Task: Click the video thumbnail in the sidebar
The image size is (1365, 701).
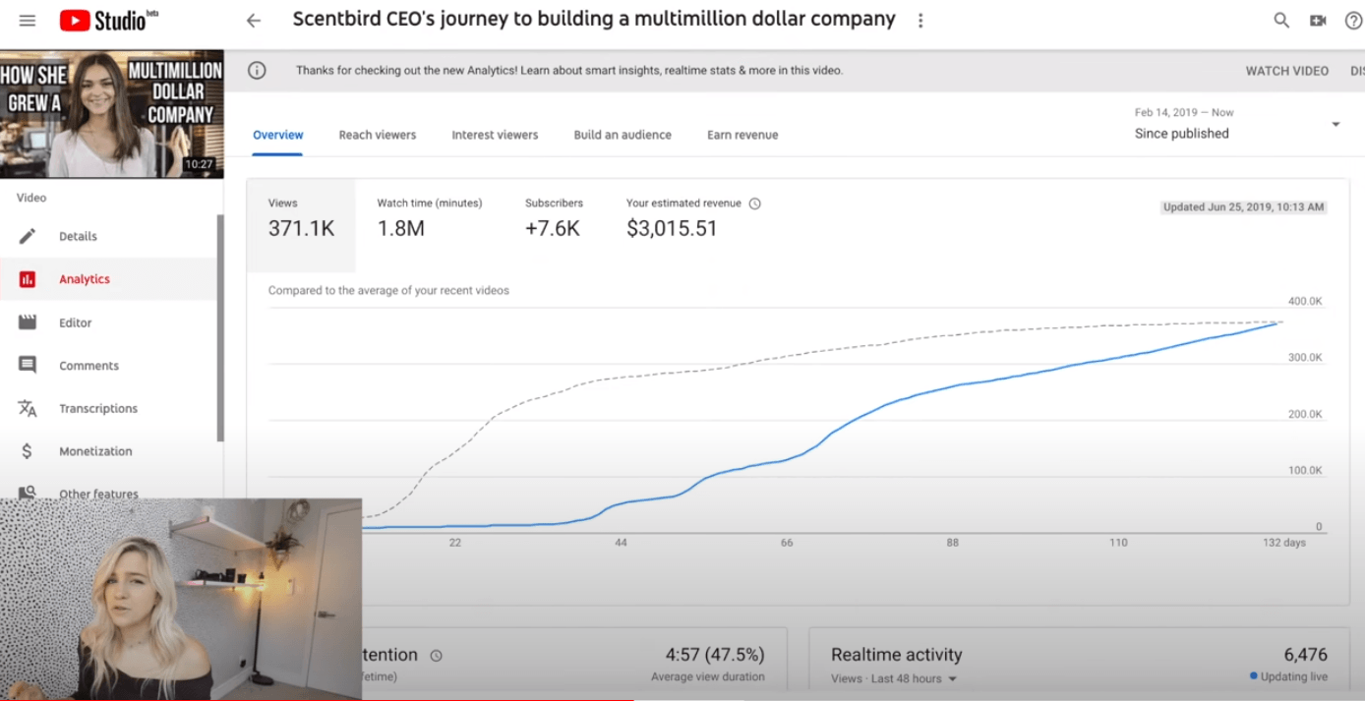Action: 111,114
